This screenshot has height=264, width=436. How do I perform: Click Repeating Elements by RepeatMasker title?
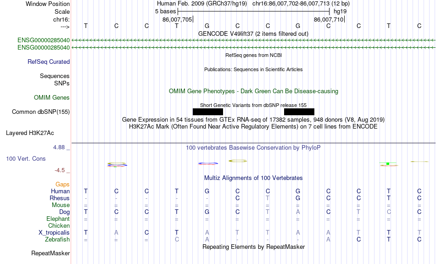[254, 247]
